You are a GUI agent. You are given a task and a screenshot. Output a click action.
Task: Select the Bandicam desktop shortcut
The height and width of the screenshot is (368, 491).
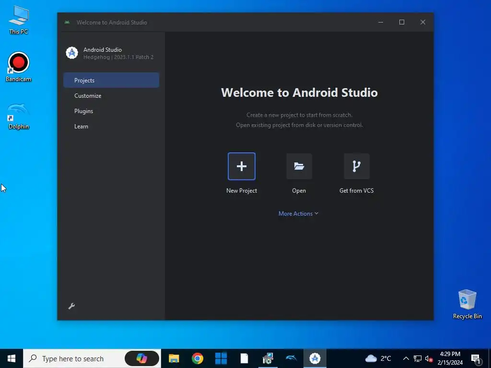pos(19,67)
